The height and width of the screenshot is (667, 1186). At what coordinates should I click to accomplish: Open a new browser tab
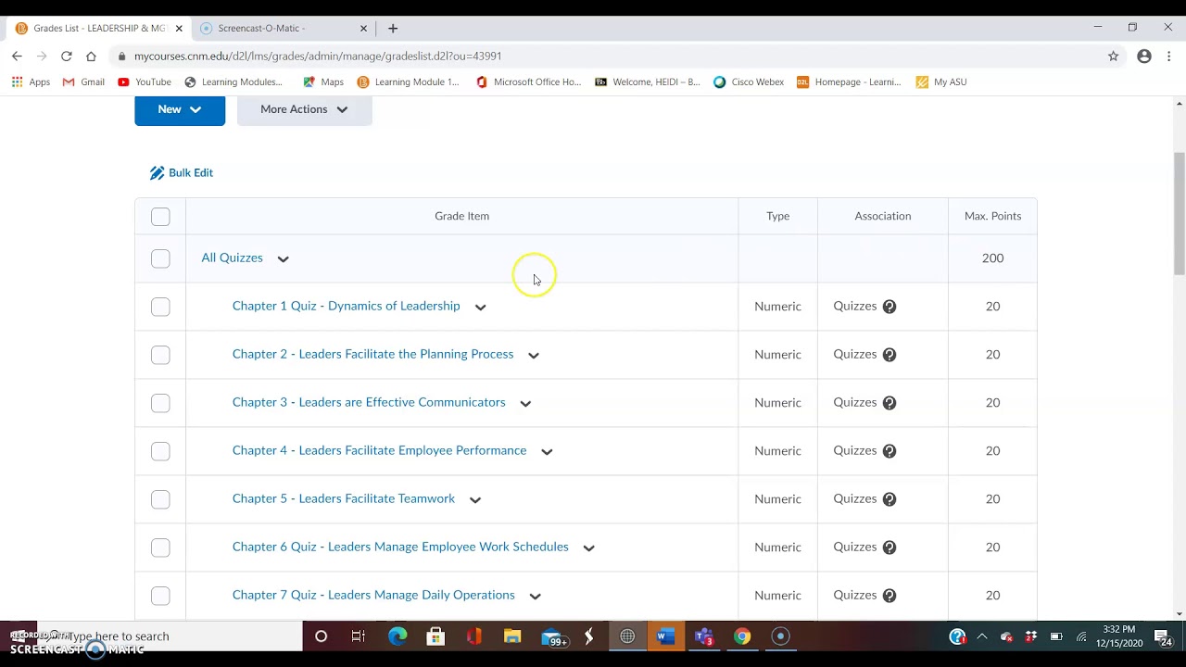[393, 28]
